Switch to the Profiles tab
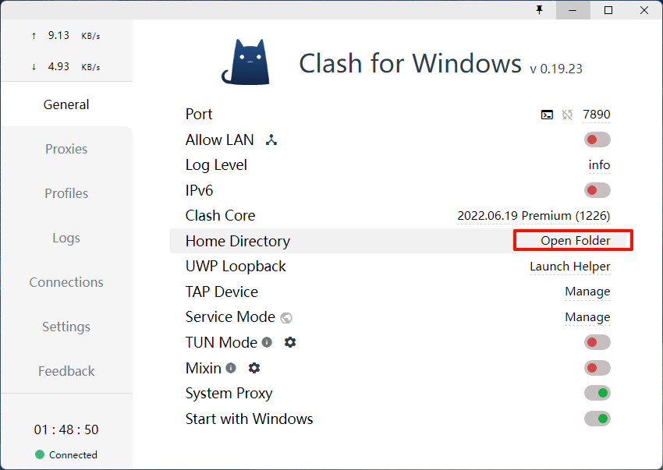This screenshot has width=663, height=470. 66,193
